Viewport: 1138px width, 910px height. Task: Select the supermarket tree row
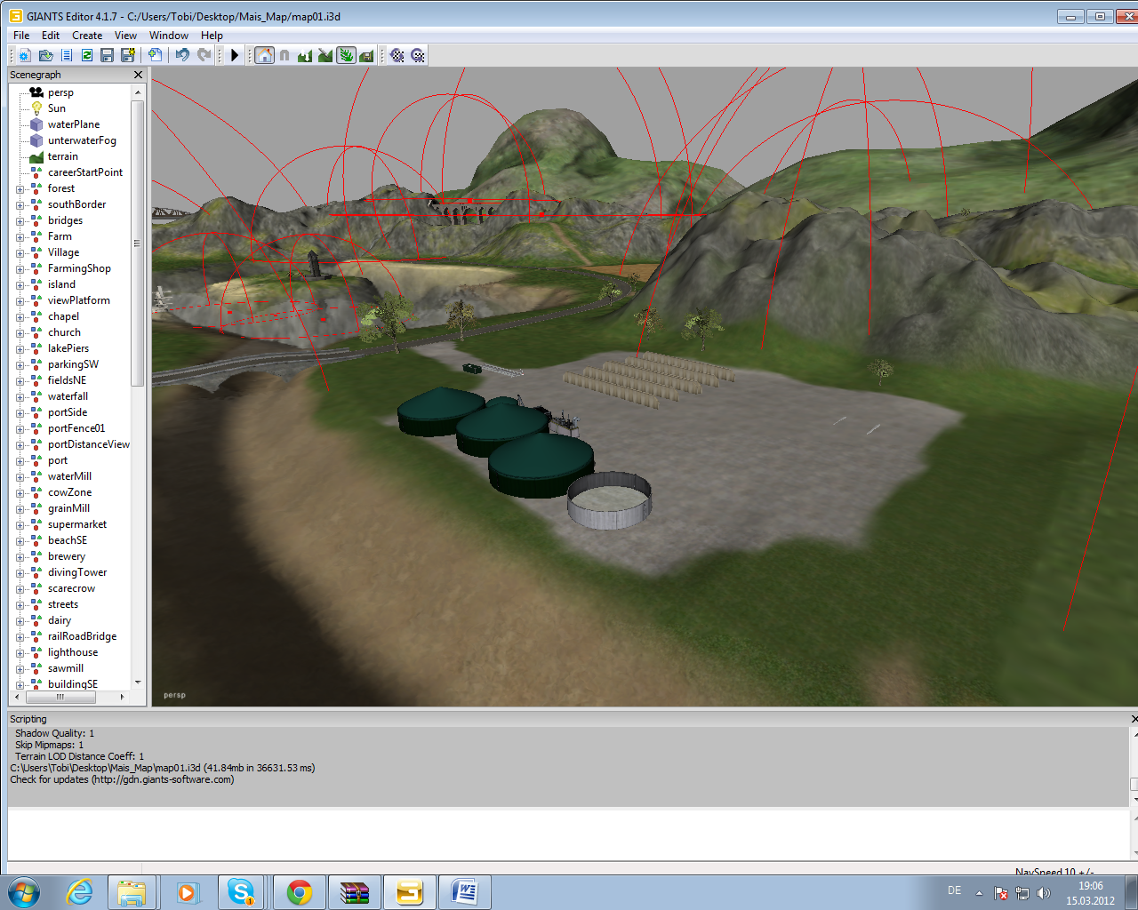[77, 524]
